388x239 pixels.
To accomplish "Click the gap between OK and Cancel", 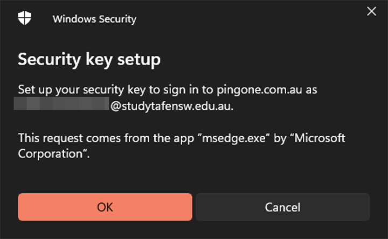I will 194,207.
